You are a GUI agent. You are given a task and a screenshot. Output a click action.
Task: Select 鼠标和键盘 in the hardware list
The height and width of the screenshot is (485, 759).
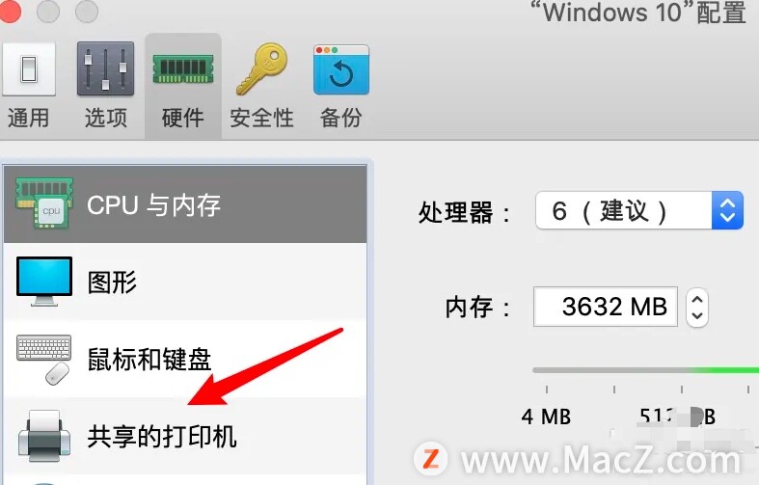coord(185,359)
